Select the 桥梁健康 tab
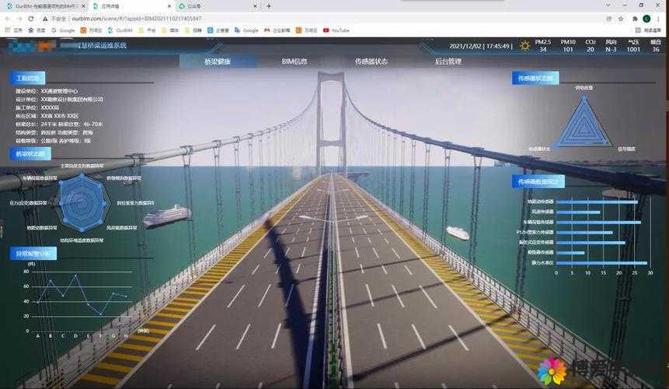The height and width of the screenshot is (389, 669). [x=218, y=61]
